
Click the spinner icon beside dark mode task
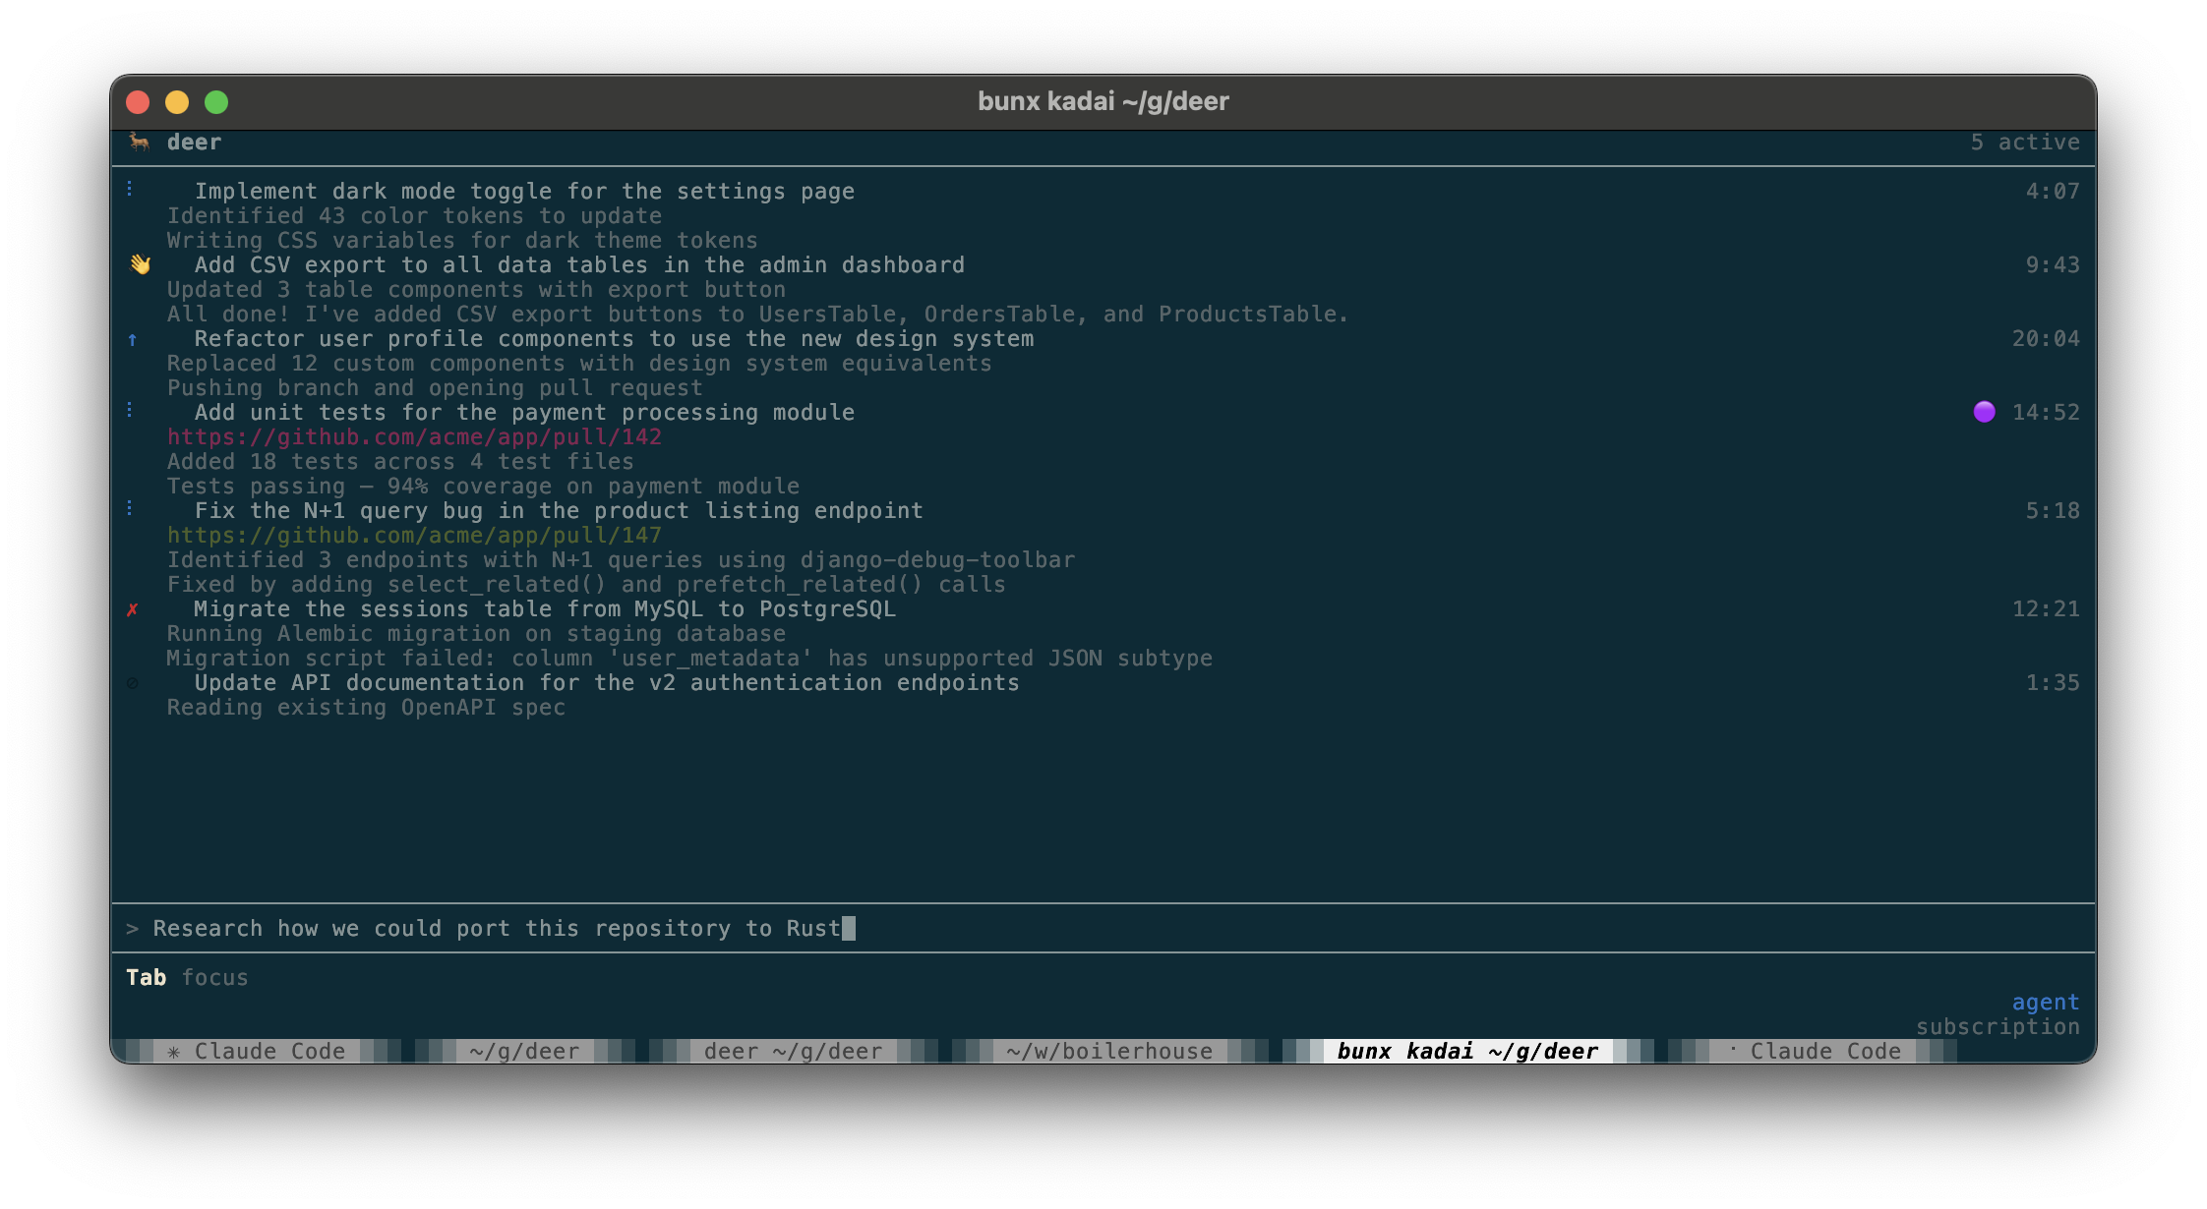[x=130, y=189]
